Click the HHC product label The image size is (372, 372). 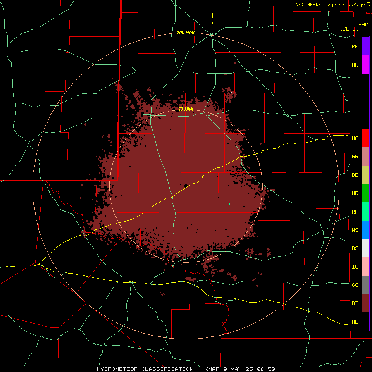[363, 25]
